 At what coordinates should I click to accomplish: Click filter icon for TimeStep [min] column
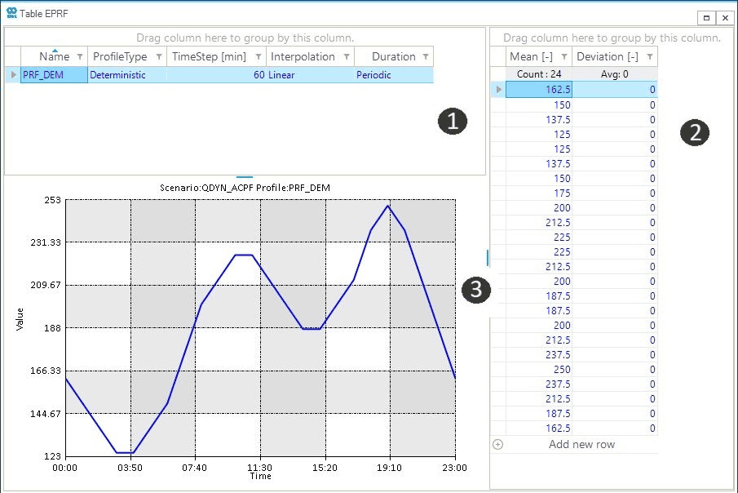[258, 57]
